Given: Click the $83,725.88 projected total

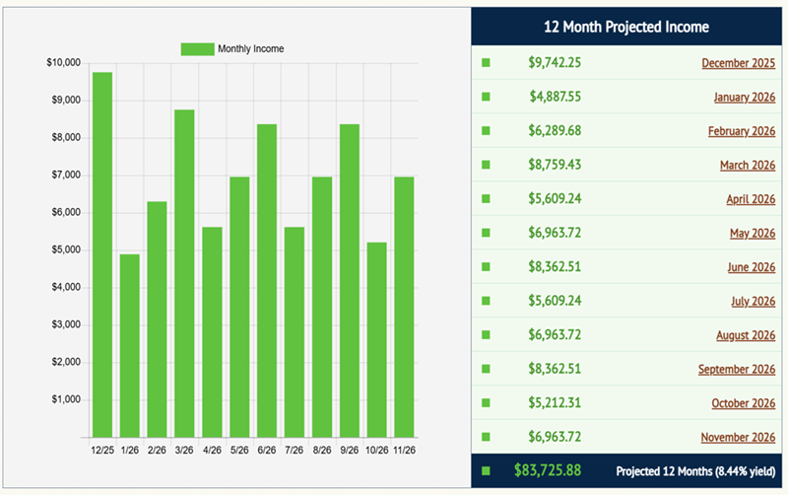Looking at the screenshot, I should click(548, 471).
